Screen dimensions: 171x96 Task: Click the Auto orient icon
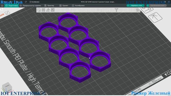click(x=48, y=10)
